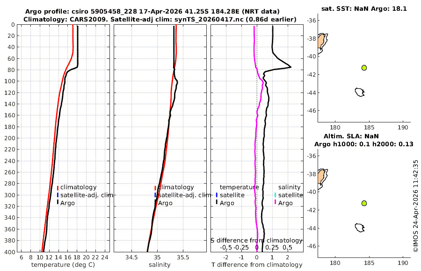Click the island outline on SLA map
The height and width of the screenshot is (271, 421).
pos(360,228)
